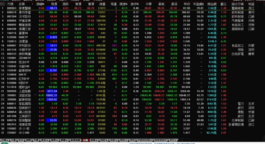265x144 pixels.
Task: Sort by the 漲速% column header
Action: 123,4
